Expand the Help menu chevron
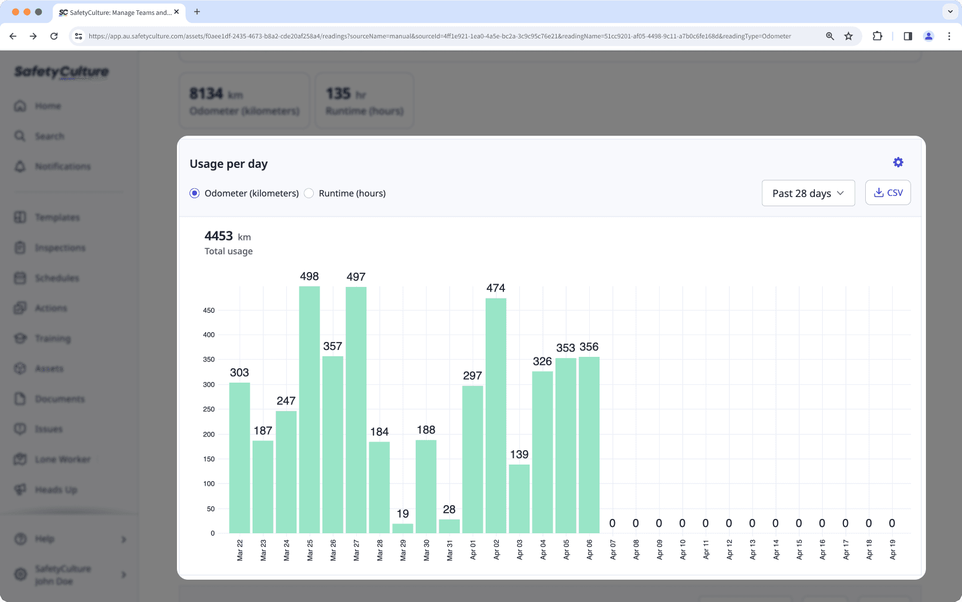The height and width of the screenshot is (602, 962). point(123,539)
